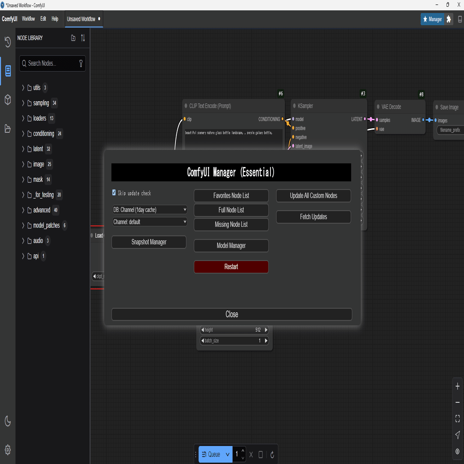Click the refresh node definitions icon
464x464 pixels.
272,455
